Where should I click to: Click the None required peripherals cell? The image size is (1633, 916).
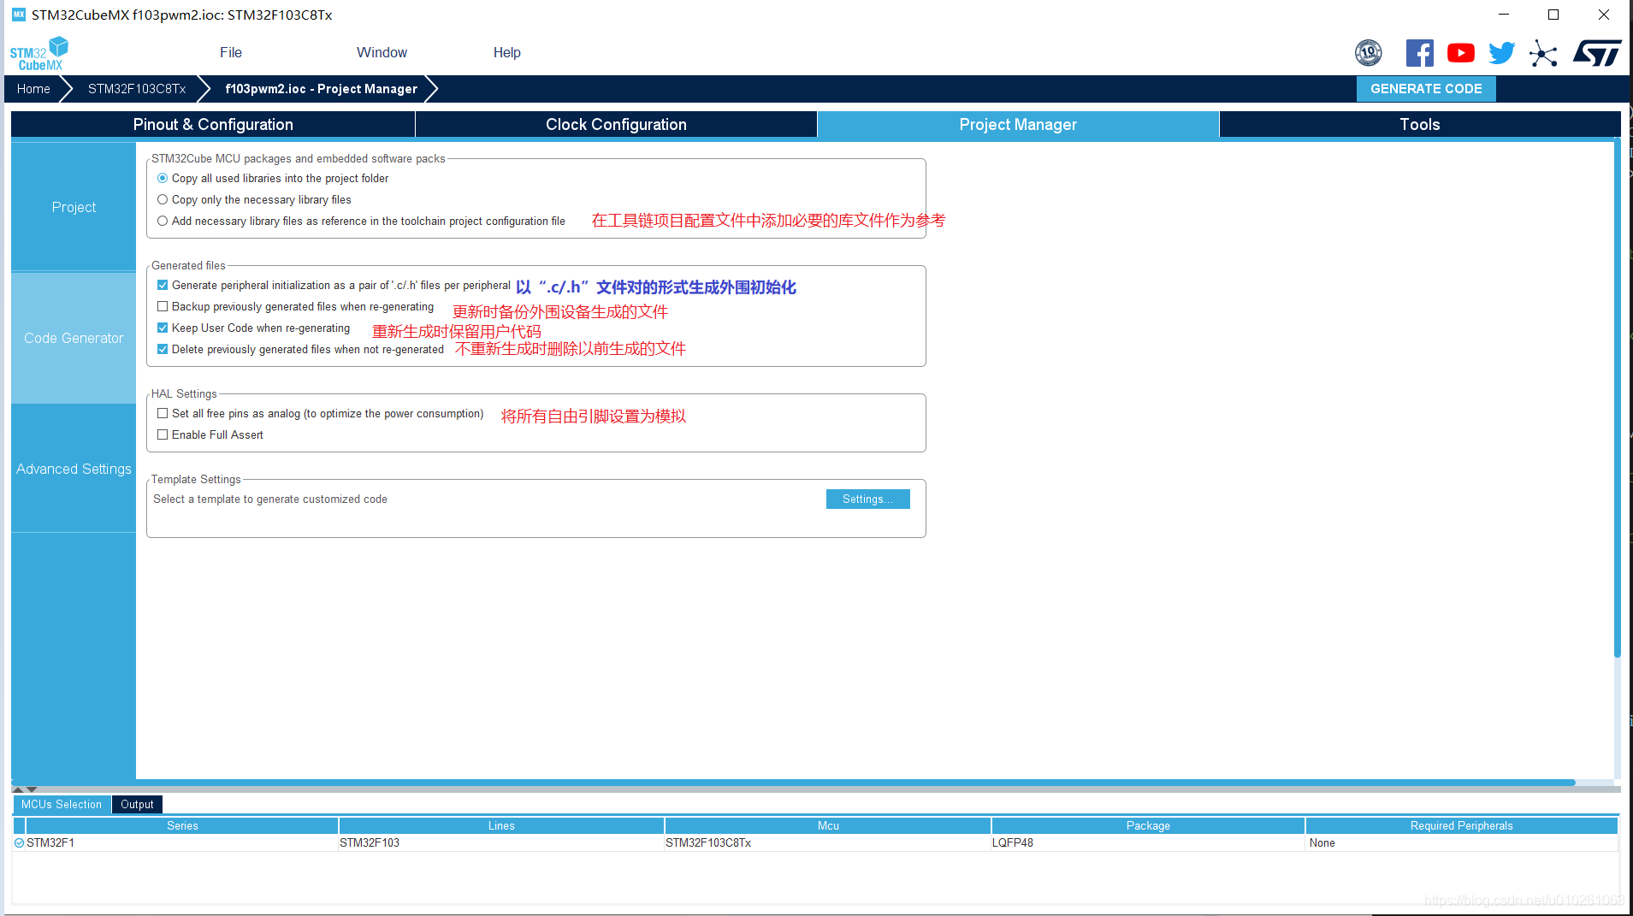tap(1461, 842)
